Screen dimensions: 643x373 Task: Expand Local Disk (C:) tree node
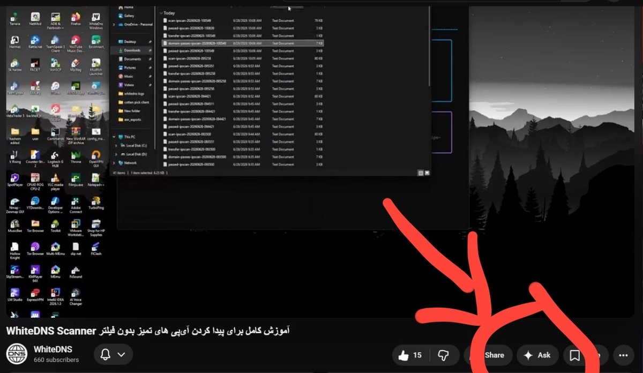[x=116, y=145]
